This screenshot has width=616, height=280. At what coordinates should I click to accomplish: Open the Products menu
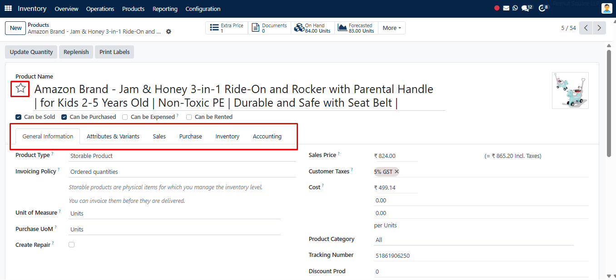click(x=134, y=9)
